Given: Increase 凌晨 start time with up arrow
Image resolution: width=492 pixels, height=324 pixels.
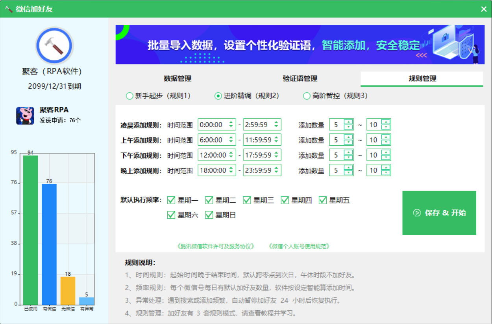Looking at the screenshot, I should 231,123.
